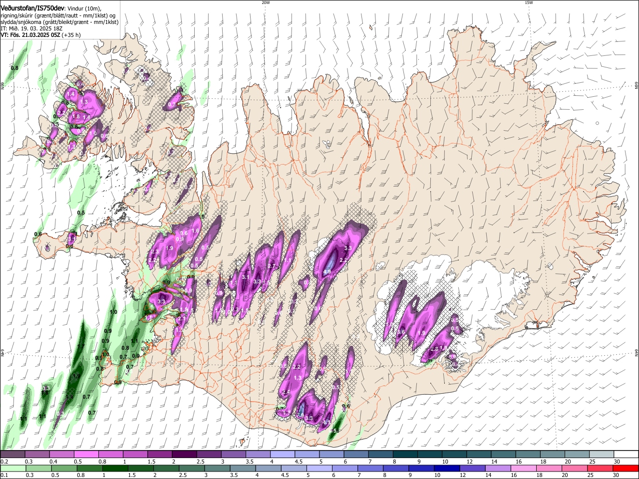Select the lower legend swatch between 0.3 and 0.5
This screenshot has width=639, height=479.
(x=38, y=468)
